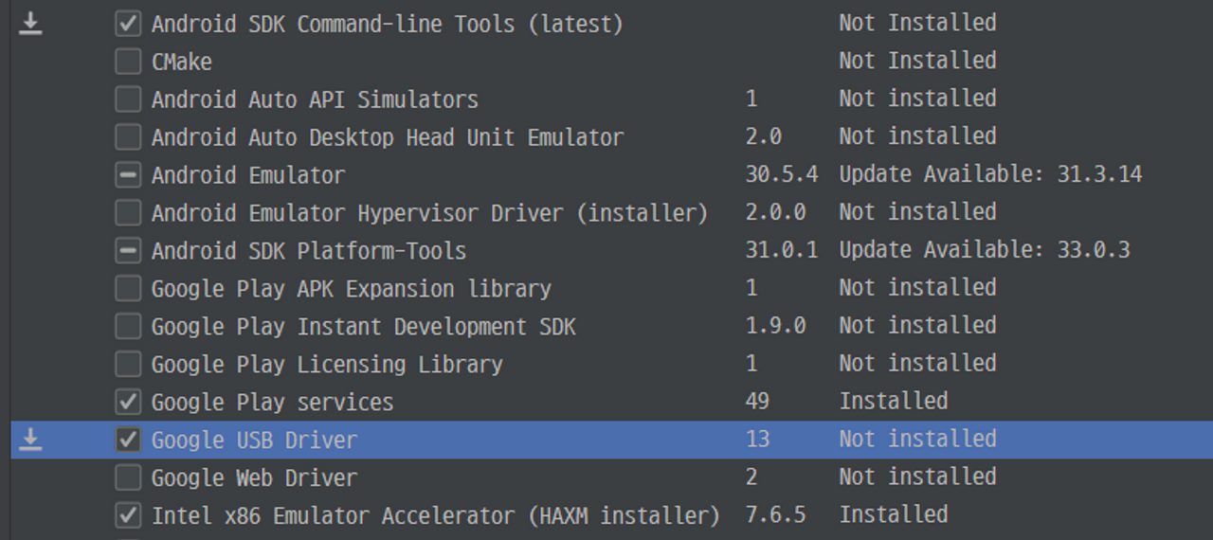
Task: Uncheck Google USB Driver checkbox
Action: pos(128,440)
